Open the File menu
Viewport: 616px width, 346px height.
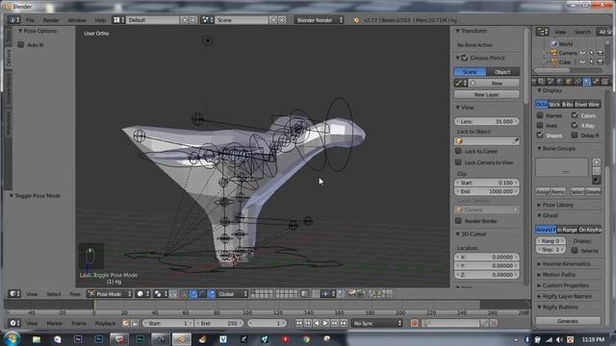coord(30,20)
